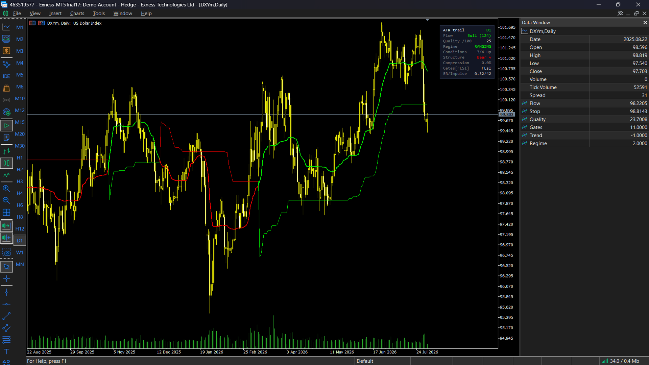Click the chart icon beside DXYm title
The image size is (649, 365).
pyautogui.click(x=41, y=23)
